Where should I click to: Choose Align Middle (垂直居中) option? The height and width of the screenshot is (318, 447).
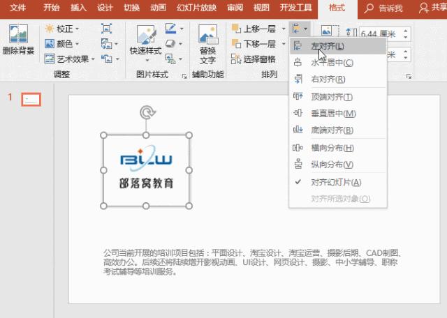[338, 114]
